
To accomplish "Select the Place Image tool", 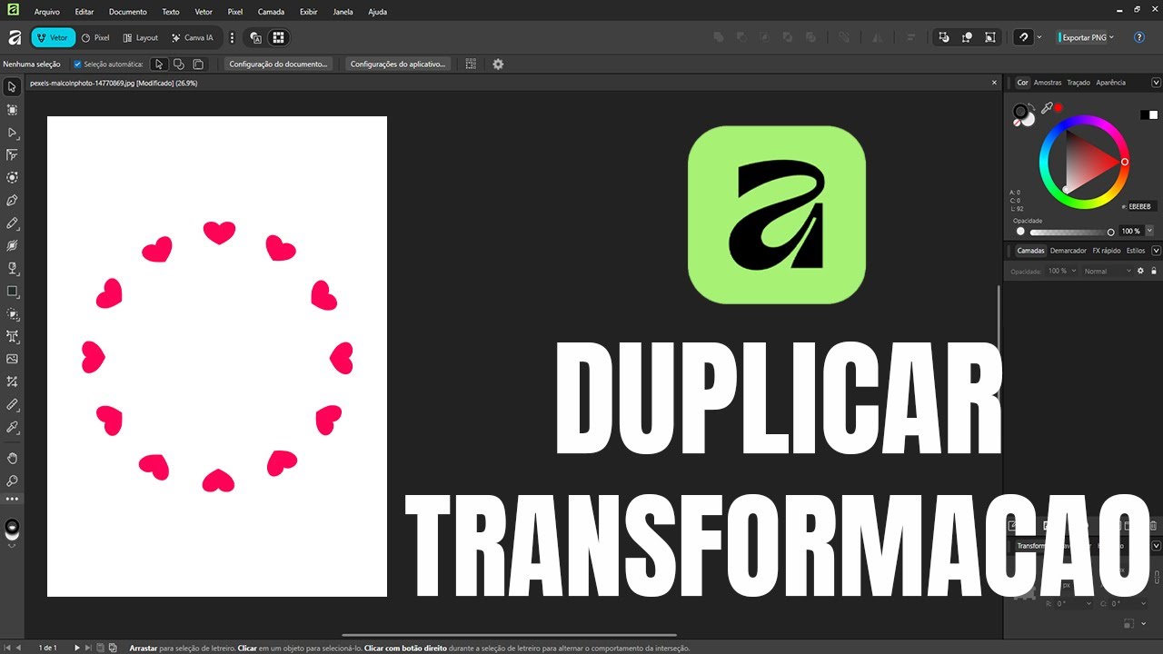I will pos(12,359).
